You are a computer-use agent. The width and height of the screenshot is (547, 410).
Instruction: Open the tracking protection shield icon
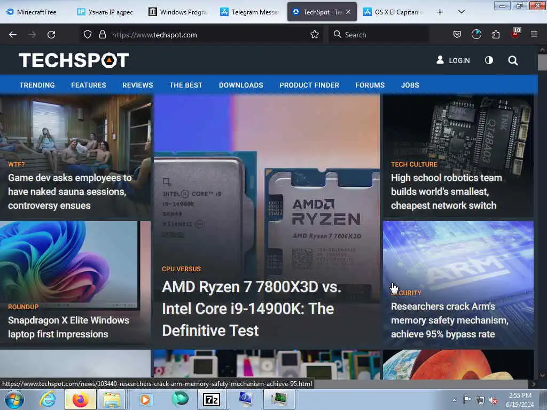coord(88,35)
